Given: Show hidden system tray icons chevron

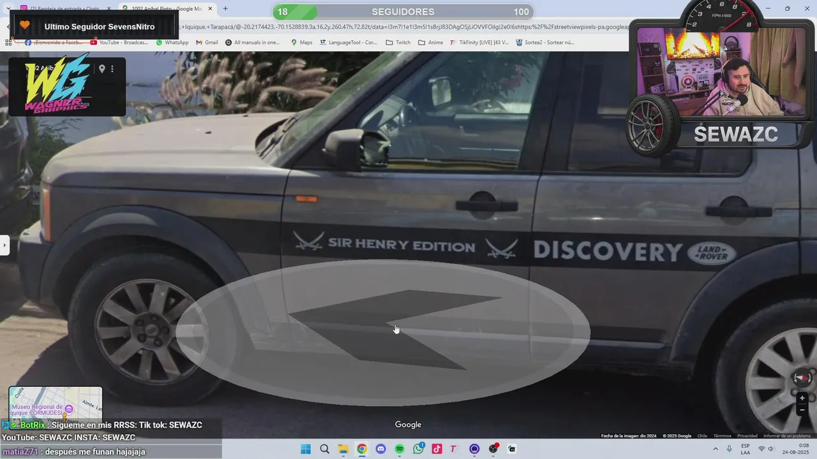Looking at the screenshot, I should pyautogui.click(x=716, y=449).
